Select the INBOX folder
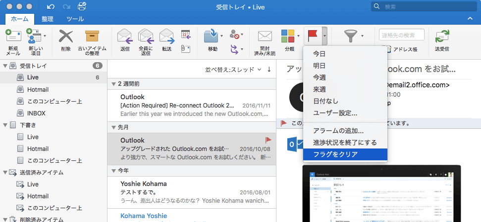Screen dimensions: 481x222 53,113
